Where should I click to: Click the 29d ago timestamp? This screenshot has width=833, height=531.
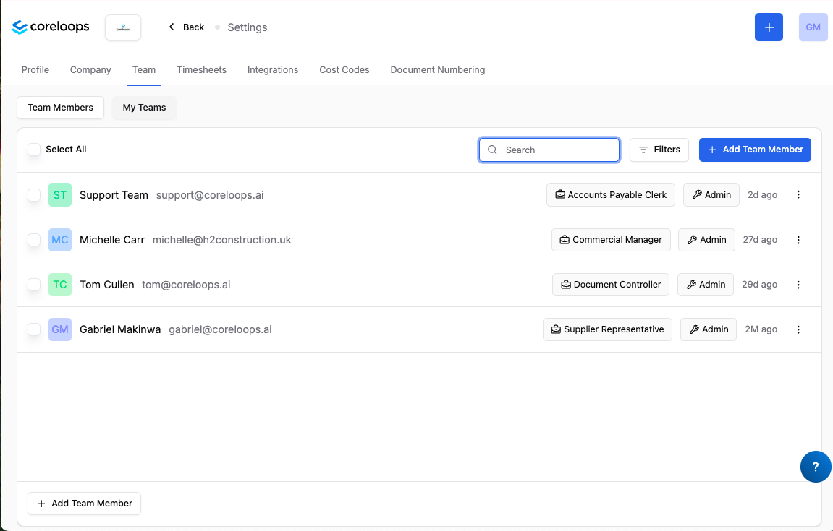click(x=759, y=285)
